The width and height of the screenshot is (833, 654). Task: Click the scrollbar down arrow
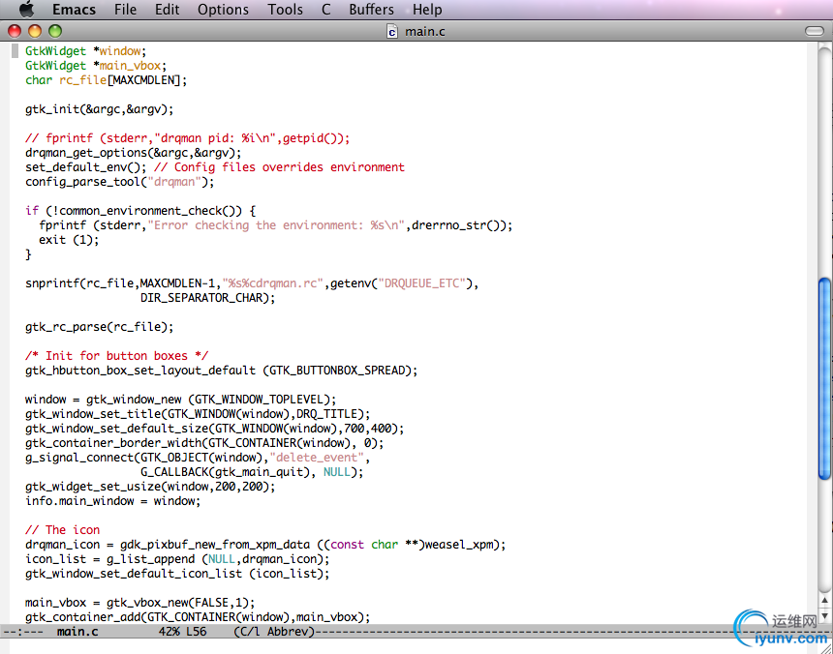coord(824,616)
